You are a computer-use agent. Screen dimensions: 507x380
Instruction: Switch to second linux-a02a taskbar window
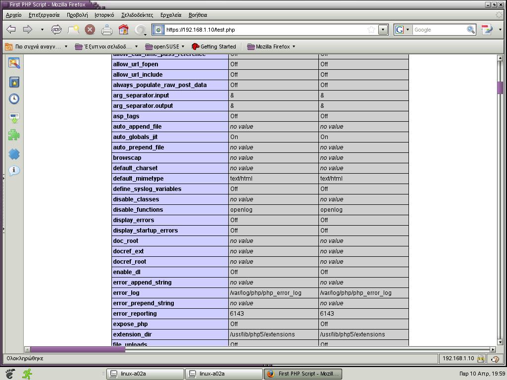tap(224, 374)
